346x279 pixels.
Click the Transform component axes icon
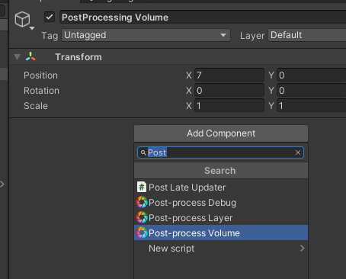[x=30, y=56]
